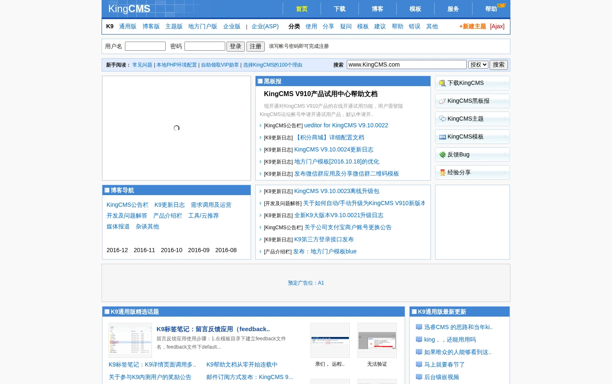
Task: Open the 【积分商城】详细配置文档 article
Action: (329, 137)
